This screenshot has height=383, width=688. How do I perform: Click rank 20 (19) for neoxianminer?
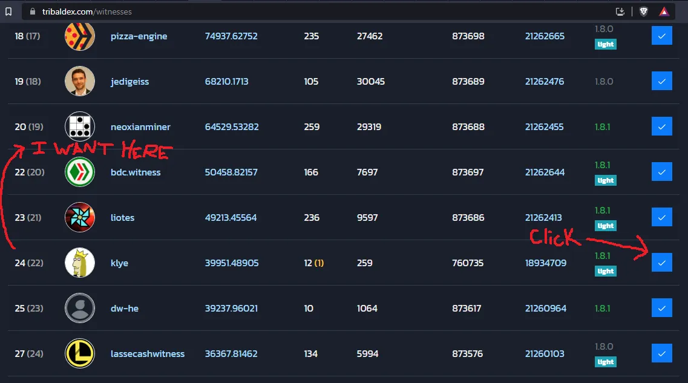pyautogui.click(x=29, y=127)
